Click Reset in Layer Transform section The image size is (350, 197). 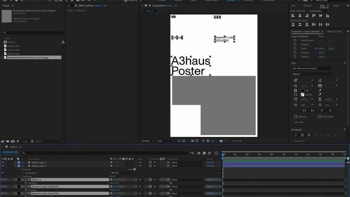click(321, 36)
